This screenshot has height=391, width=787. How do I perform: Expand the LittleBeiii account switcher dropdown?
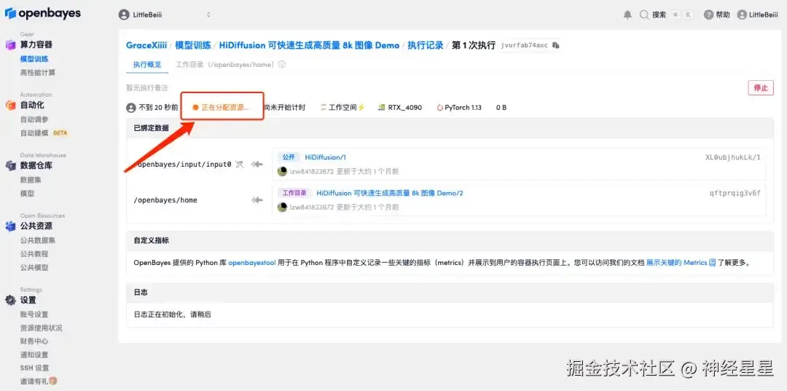[208, 15]
